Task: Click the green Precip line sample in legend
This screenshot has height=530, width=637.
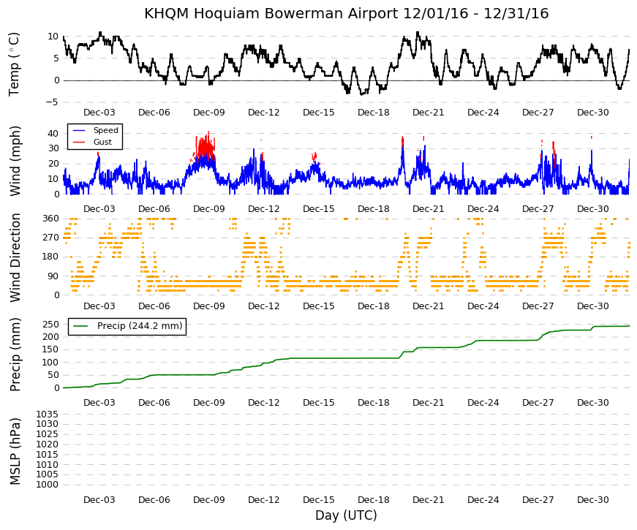Action: click(80, 326)
